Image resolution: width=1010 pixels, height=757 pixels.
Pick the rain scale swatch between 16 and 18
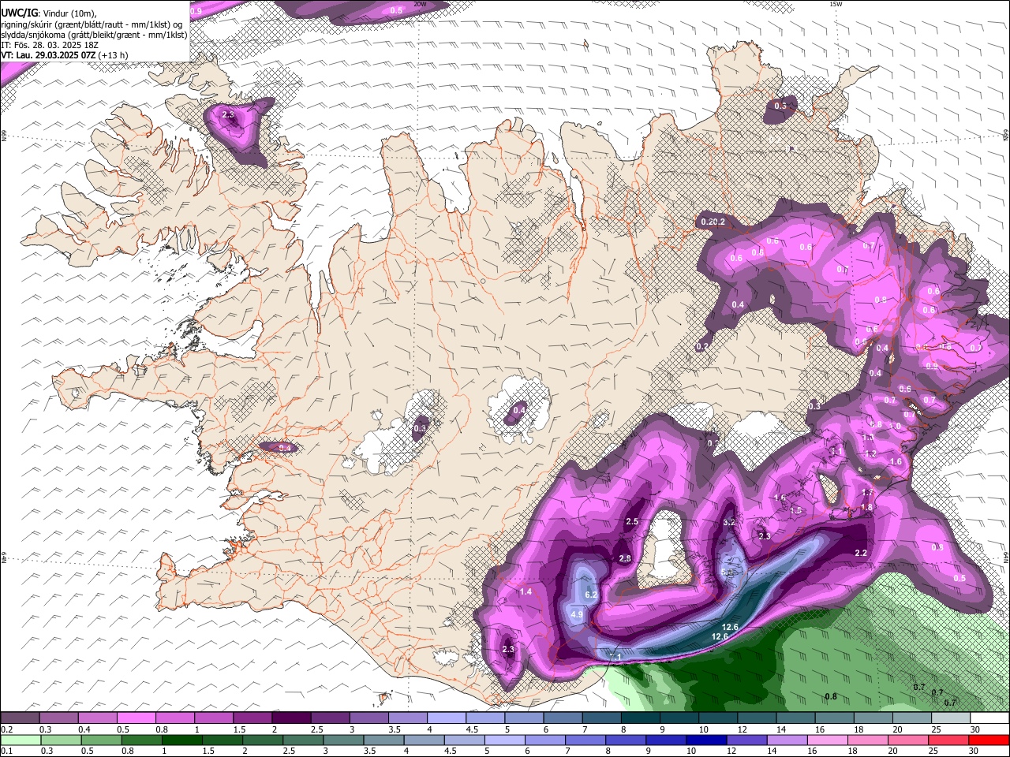828,740
